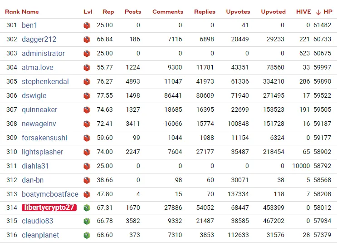Open the dan-bn profile link
This screenshot has height=243, width=337.
coord(33,180)
